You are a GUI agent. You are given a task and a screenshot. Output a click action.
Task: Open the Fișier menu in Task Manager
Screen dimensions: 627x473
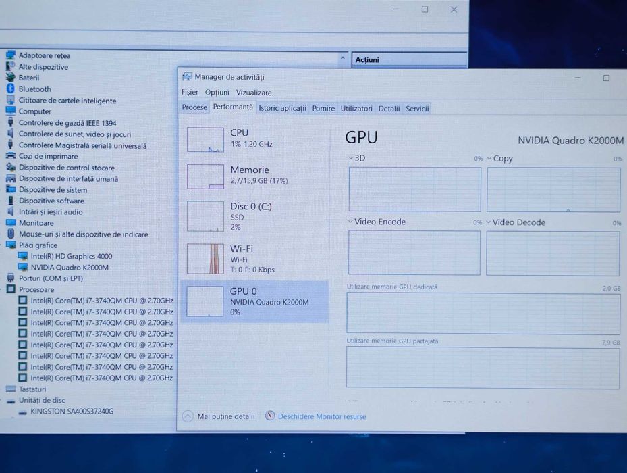tap(190, 92)
